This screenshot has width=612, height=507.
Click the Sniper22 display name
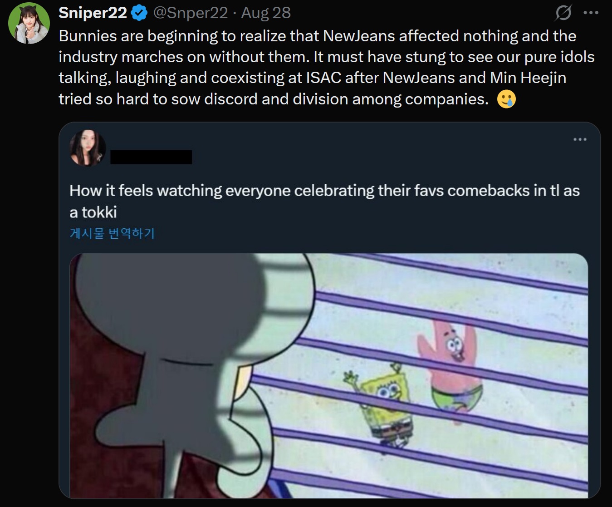93,13
